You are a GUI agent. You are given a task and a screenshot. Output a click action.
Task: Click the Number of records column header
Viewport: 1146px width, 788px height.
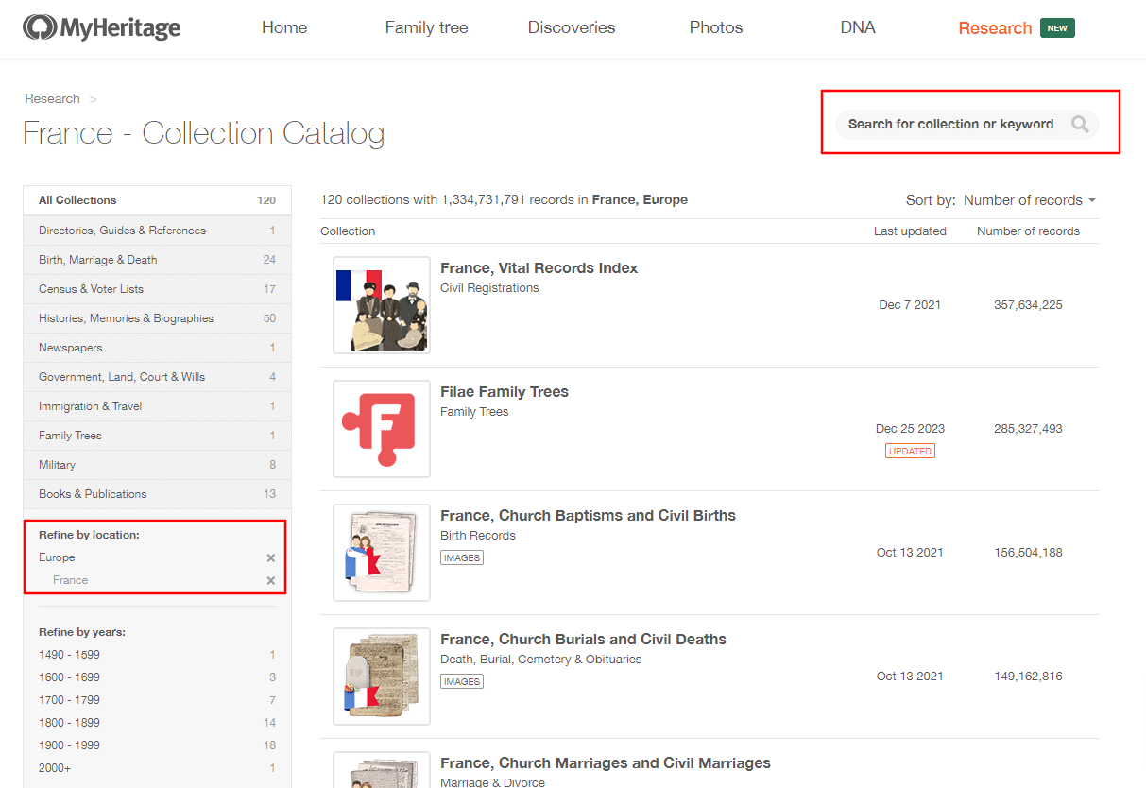1028,231
